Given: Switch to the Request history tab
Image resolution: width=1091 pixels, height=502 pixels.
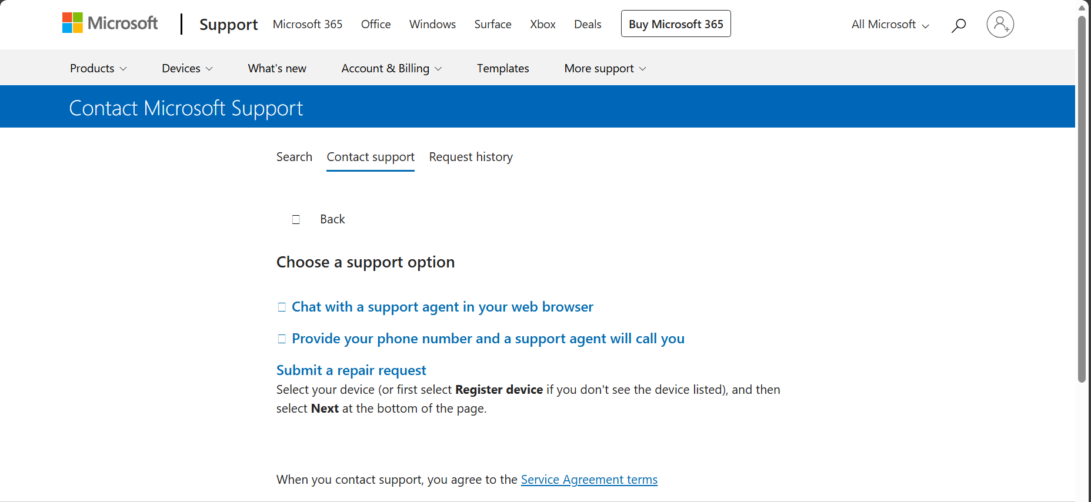Looking at the screenshot, I should pos(471,157).
